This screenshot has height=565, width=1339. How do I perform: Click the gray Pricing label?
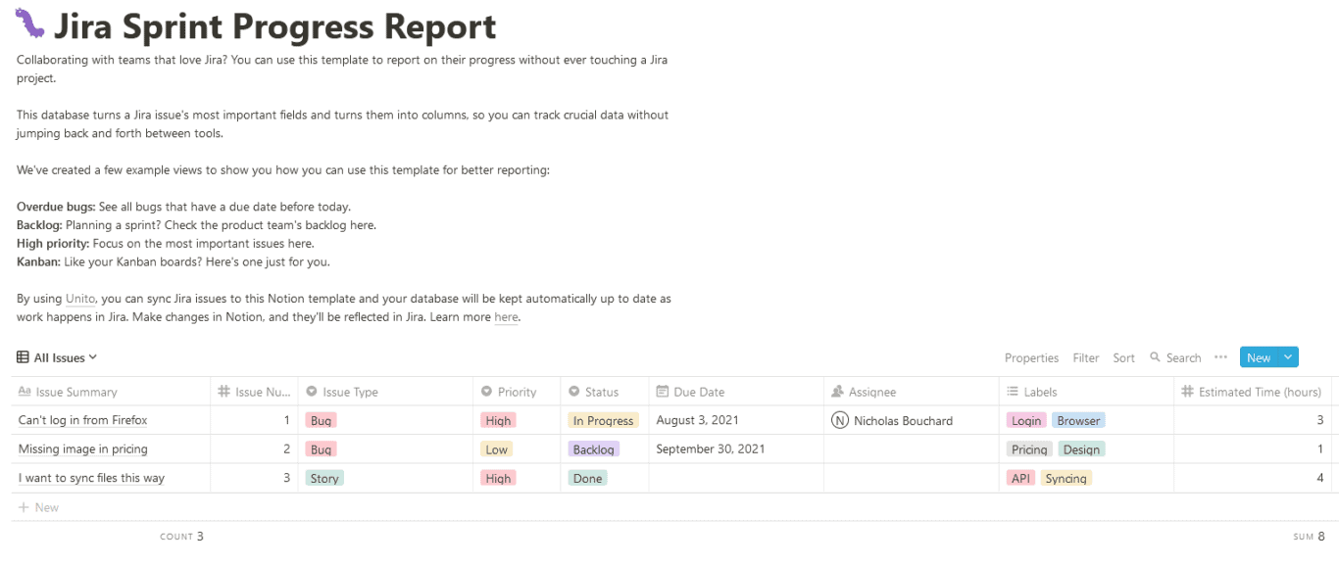click(1029, 449)
